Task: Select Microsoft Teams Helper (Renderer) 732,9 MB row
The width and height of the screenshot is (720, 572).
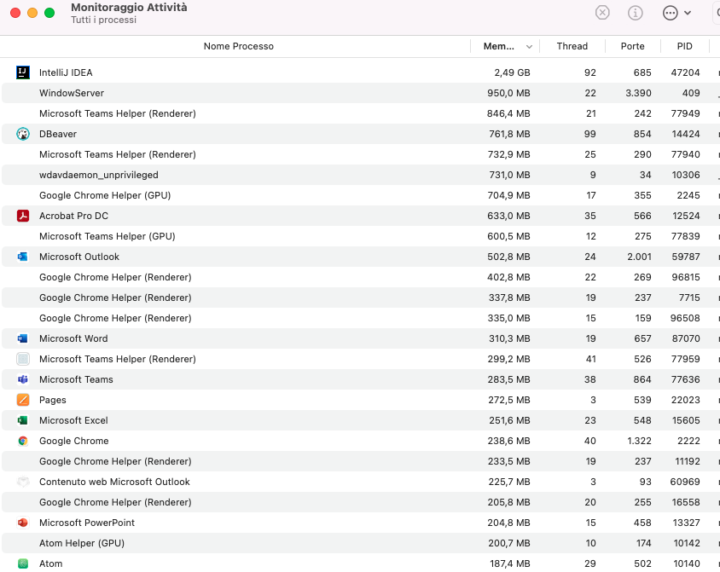Action: [360, 154]
